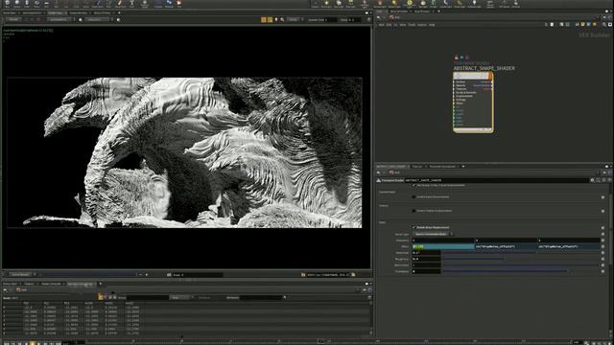Open the Help menu in network editor
Image resolution: width=614 pixels, height=345 pixels.
432,25
